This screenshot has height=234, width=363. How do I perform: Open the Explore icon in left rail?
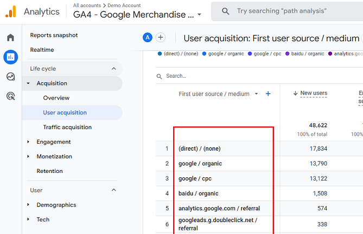coord(11,77)
